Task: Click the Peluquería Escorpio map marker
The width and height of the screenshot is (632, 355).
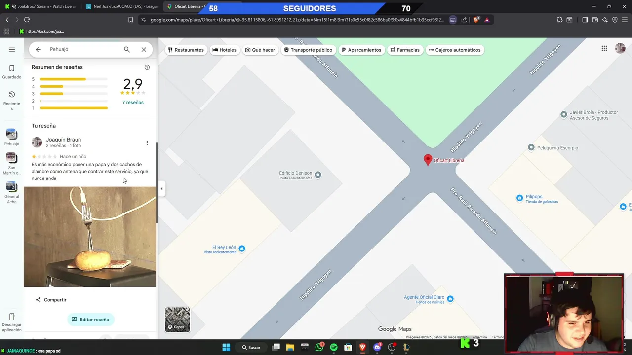Action: point(531,147)
